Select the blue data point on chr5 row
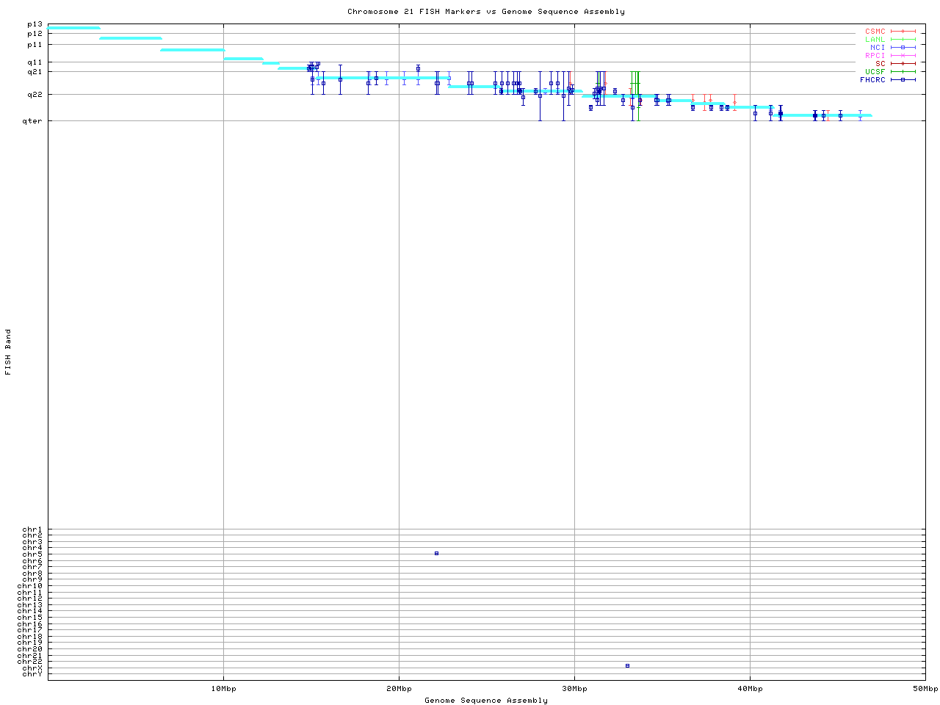940x705 pixels. (436, 554)
